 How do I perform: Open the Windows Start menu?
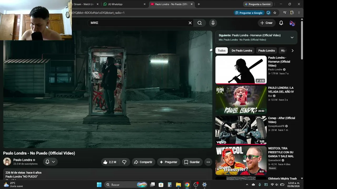click(x=99, y=185)
